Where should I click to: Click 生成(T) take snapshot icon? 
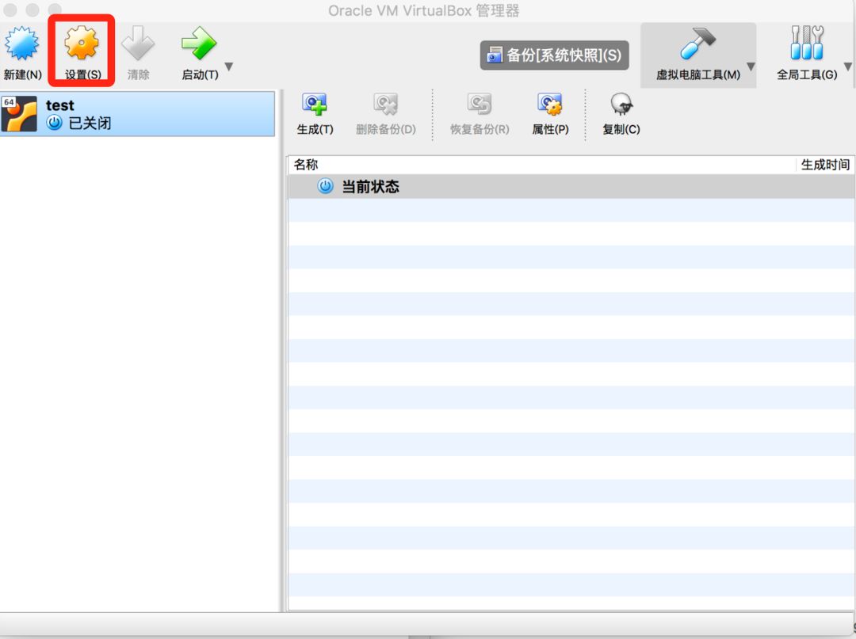pyautogui.click(x=315, y=105)
